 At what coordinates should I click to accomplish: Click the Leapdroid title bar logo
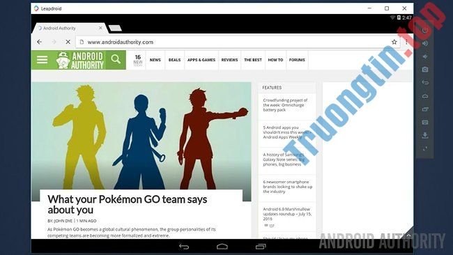tap(36, 8)
